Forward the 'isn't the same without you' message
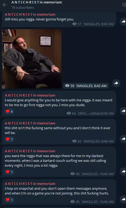The height and width of the screenshot is (208, 126). click(123, 139)
